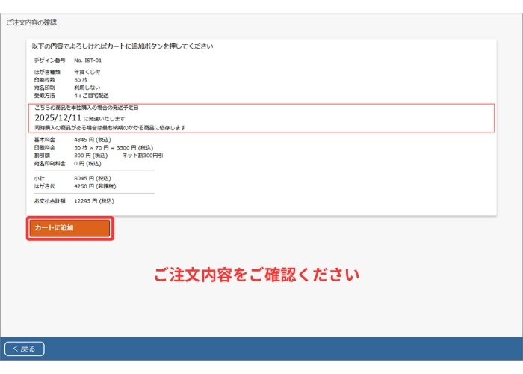Click the 同時購入 delivery note text
This screenshot has width=523, height=374.
tap(110, 128)
